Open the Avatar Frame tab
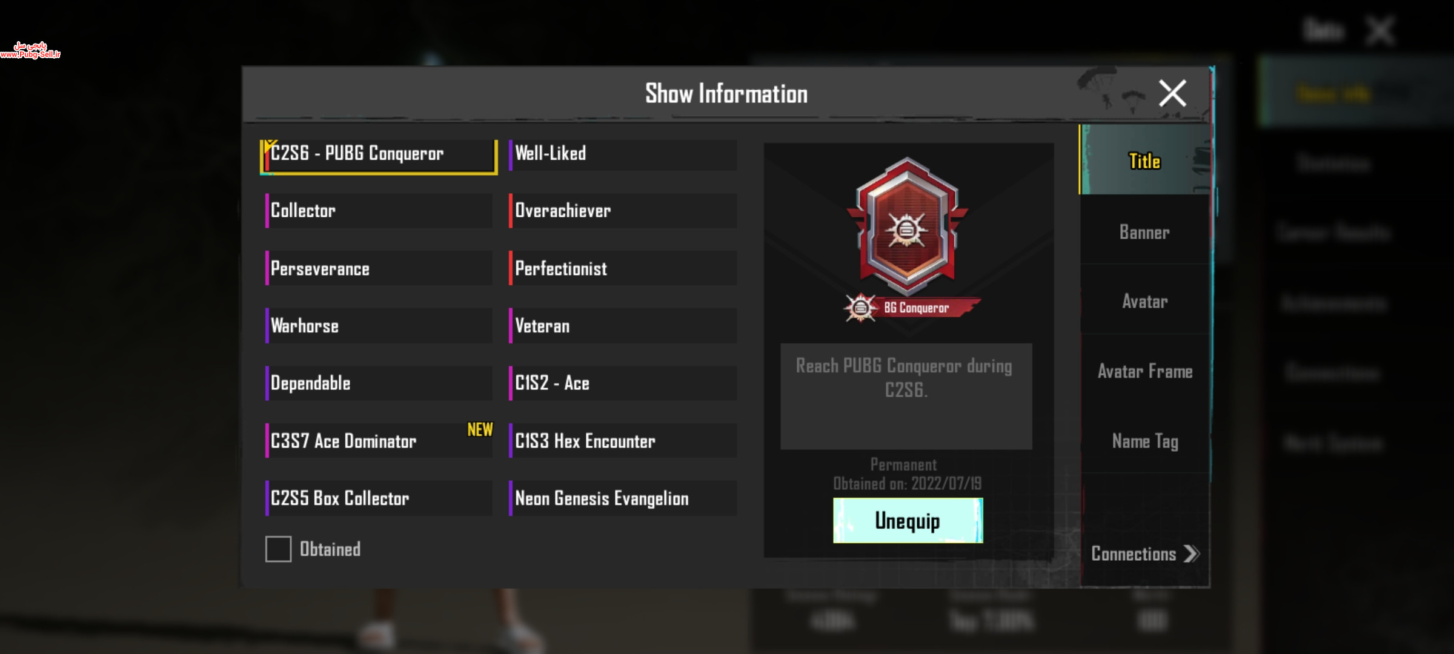The height and width of the screenshot is (654, 1454). 1144,371
